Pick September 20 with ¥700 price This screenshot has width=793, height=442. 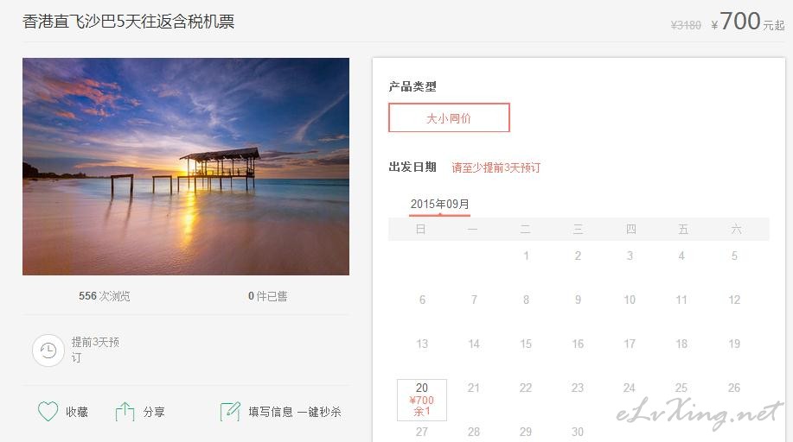pos(422,400)
